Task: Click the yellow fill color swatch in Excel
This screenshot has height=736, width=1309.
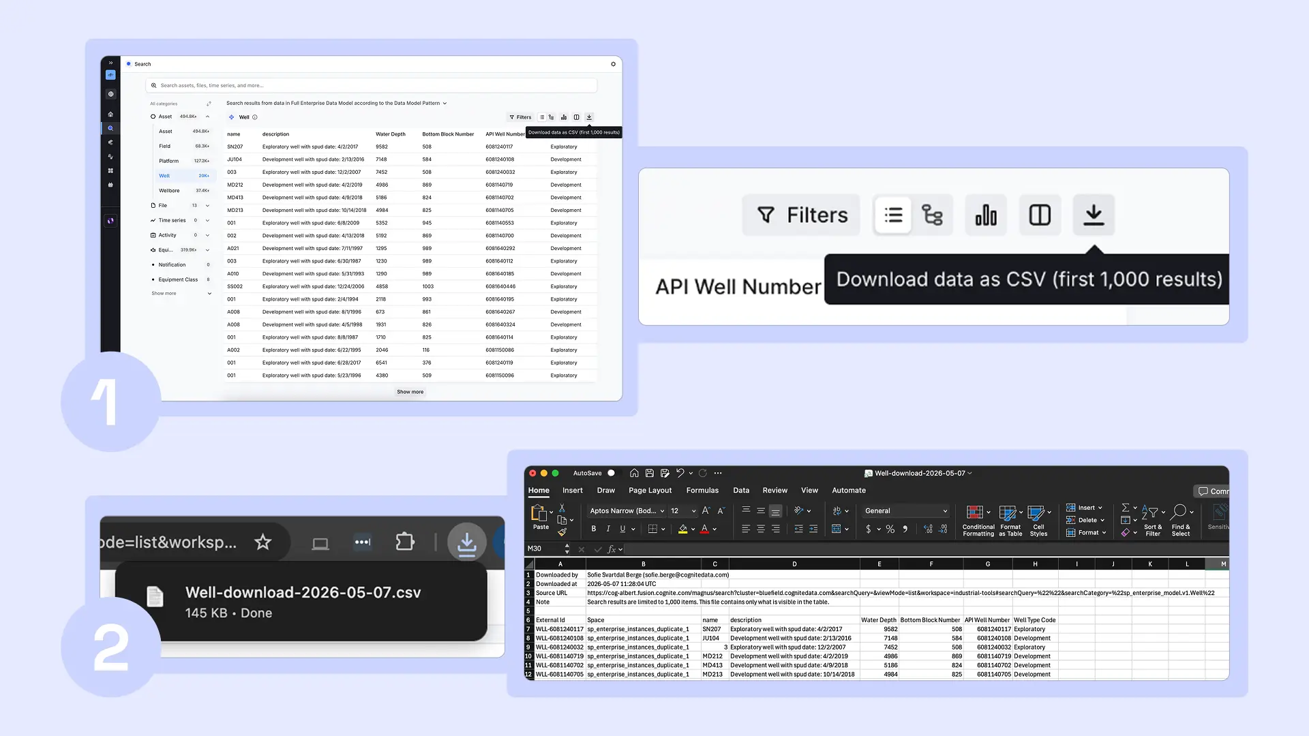Action: click(x=682, y=530)
